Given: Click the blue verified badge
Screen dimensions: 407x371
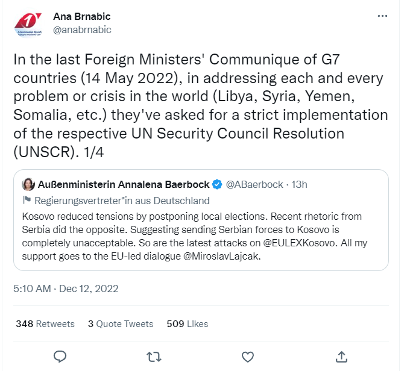Looking at the screenshot, I should (216, 184).
